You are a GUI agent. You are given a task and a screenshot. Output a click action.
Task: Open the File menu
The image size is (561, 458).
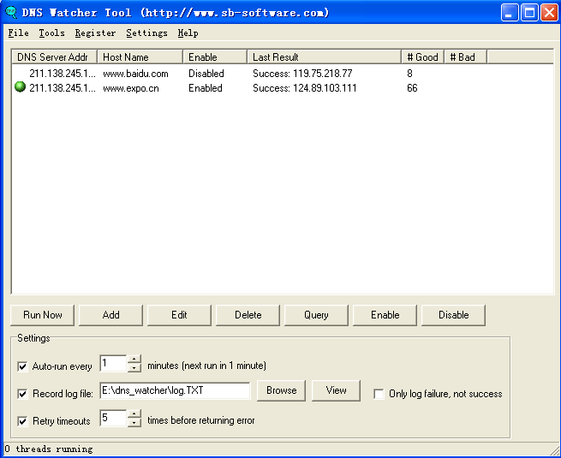(18, 33)
